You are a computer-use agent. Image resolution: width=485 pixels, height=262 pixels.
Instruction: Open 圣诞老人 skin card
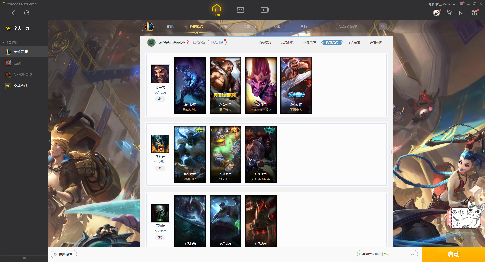click(296, 85)
